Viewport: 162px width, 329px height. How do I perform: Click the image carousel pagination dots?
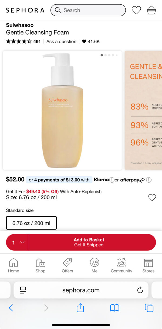109,55
